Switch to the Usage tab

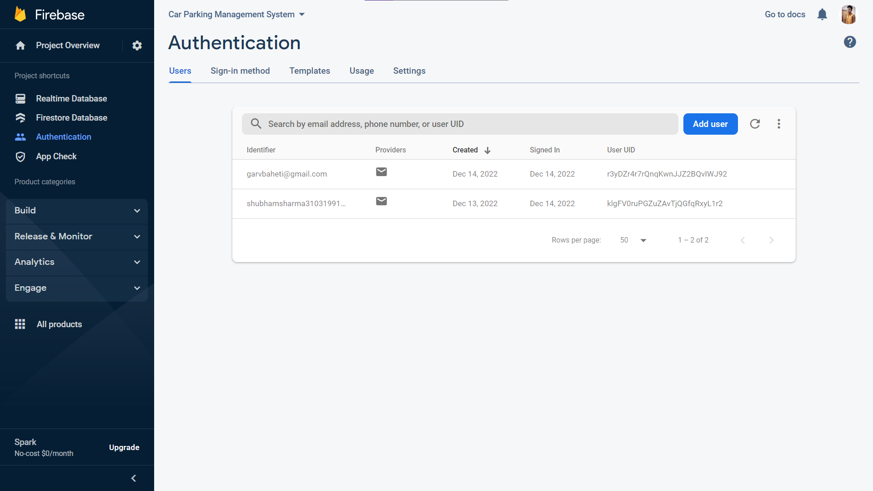point(361,71)
